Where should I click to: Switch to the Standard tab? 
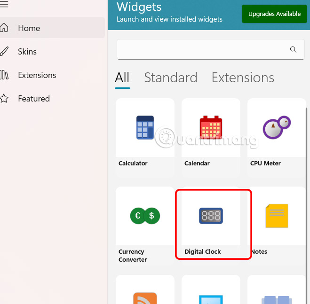coord(170,78)
